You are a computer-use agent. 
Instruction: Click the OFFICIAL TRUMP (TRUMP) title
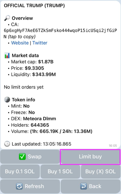tap(34, 6)
